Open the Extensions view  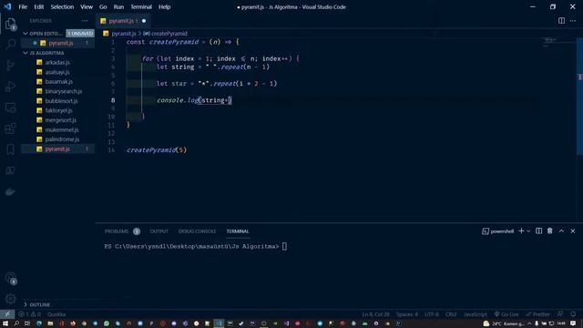pos(10,128)
